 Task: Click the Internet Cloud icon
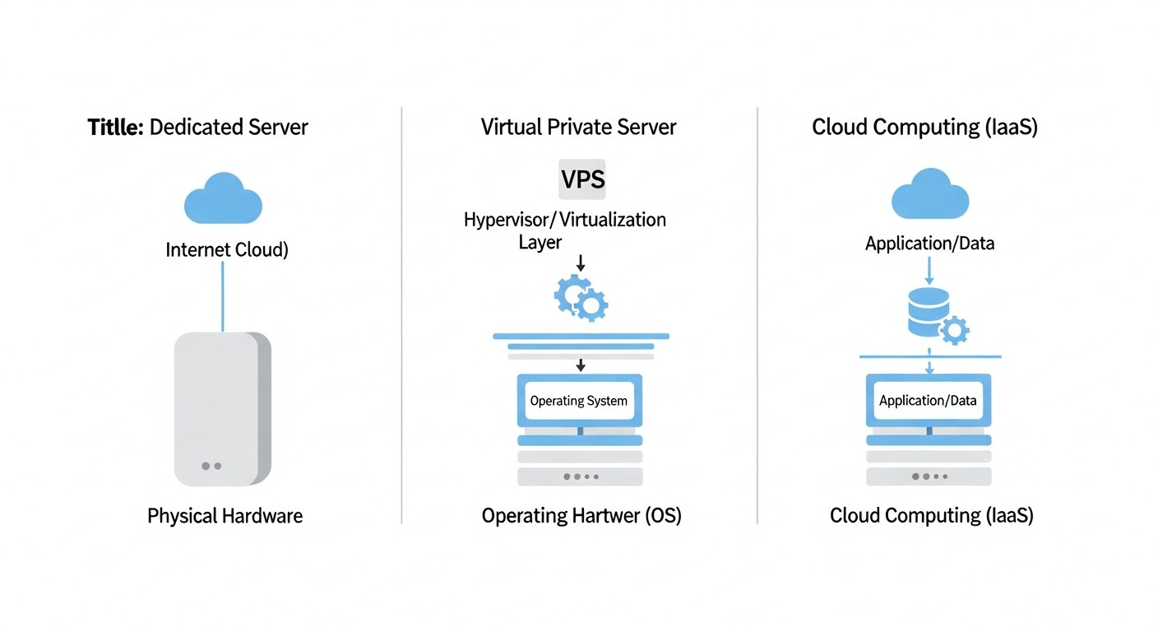[222, 197]
